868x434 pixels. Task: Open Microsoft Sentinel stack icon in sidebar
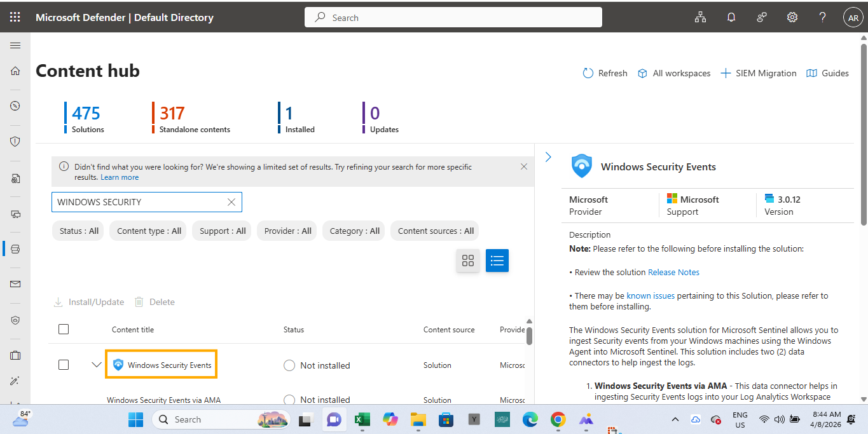15,249
